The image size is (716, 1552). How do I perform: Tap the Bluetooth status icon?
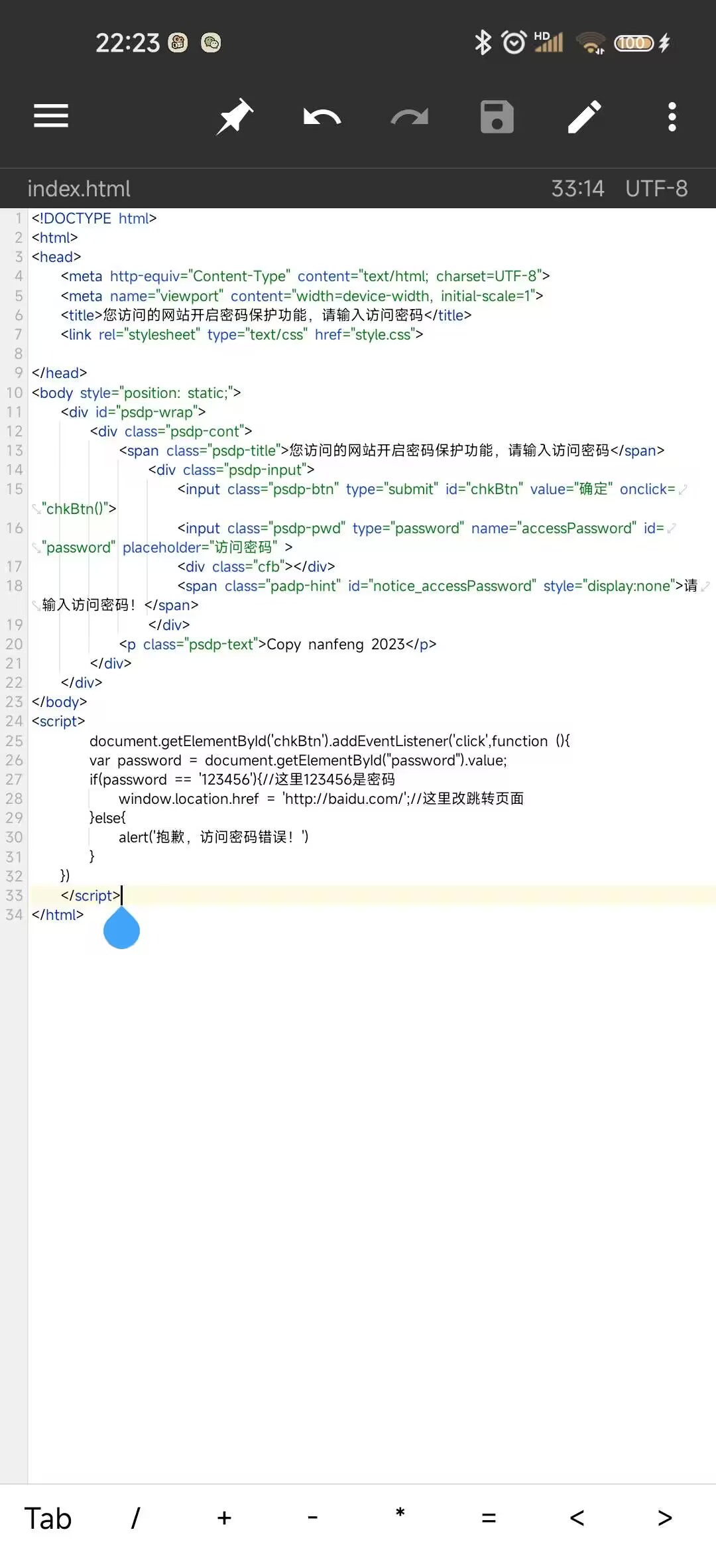coord(483,43)
